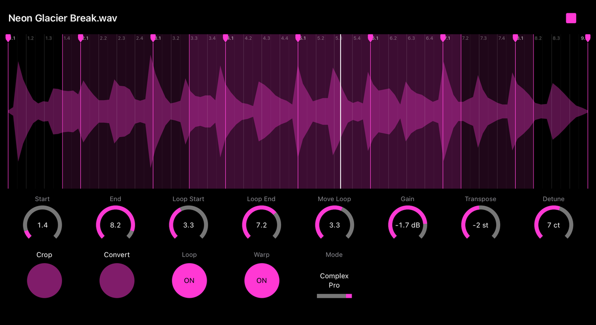The image size is (596, 325).
Task: Click the round Convert button
Action: (x=117, y=280)
